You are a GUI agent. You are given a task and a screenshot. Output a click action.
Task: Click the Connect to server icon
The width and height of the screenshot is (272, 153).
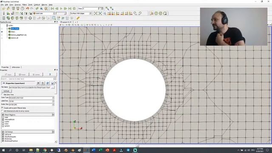click(x=14, y=8)
